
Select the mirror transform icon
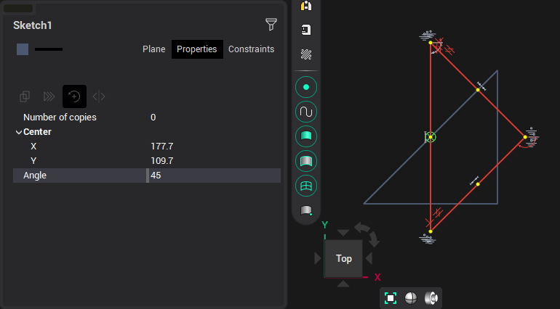click(99, 96)
